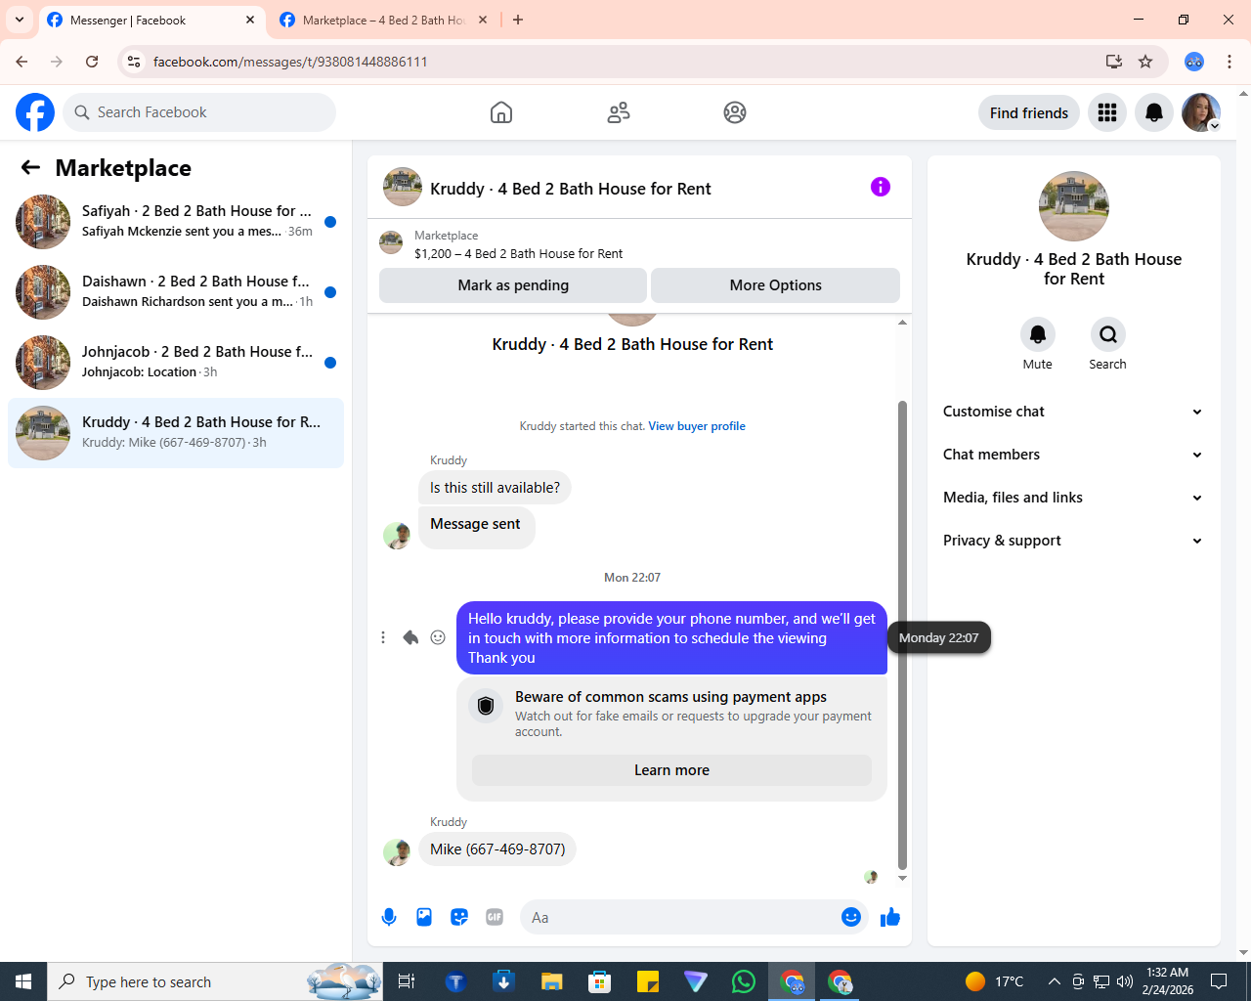Open more options for the sent message
The width and height of the screenshot is (1251, 1001).
383,637
